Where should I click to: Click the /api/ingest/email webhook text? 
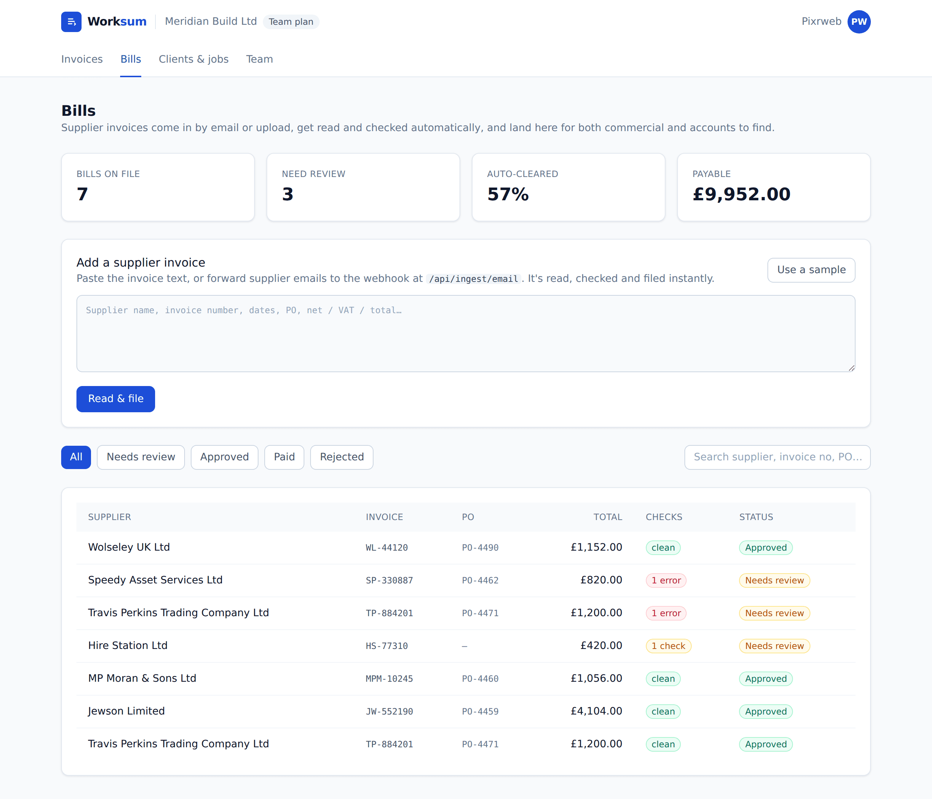tap(473, 279)
